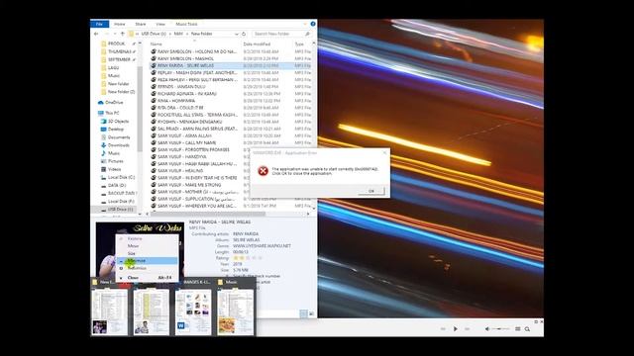This screenshot has width=634, height=356.
Task: Mute audio with the speaker icon
Action: pos(487,329)
